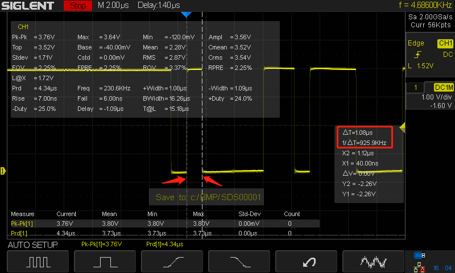Click the 1/ΔT=925.9KHz cursor readout
This screenshot has width=455, height=273.
[x=364, y=143]
